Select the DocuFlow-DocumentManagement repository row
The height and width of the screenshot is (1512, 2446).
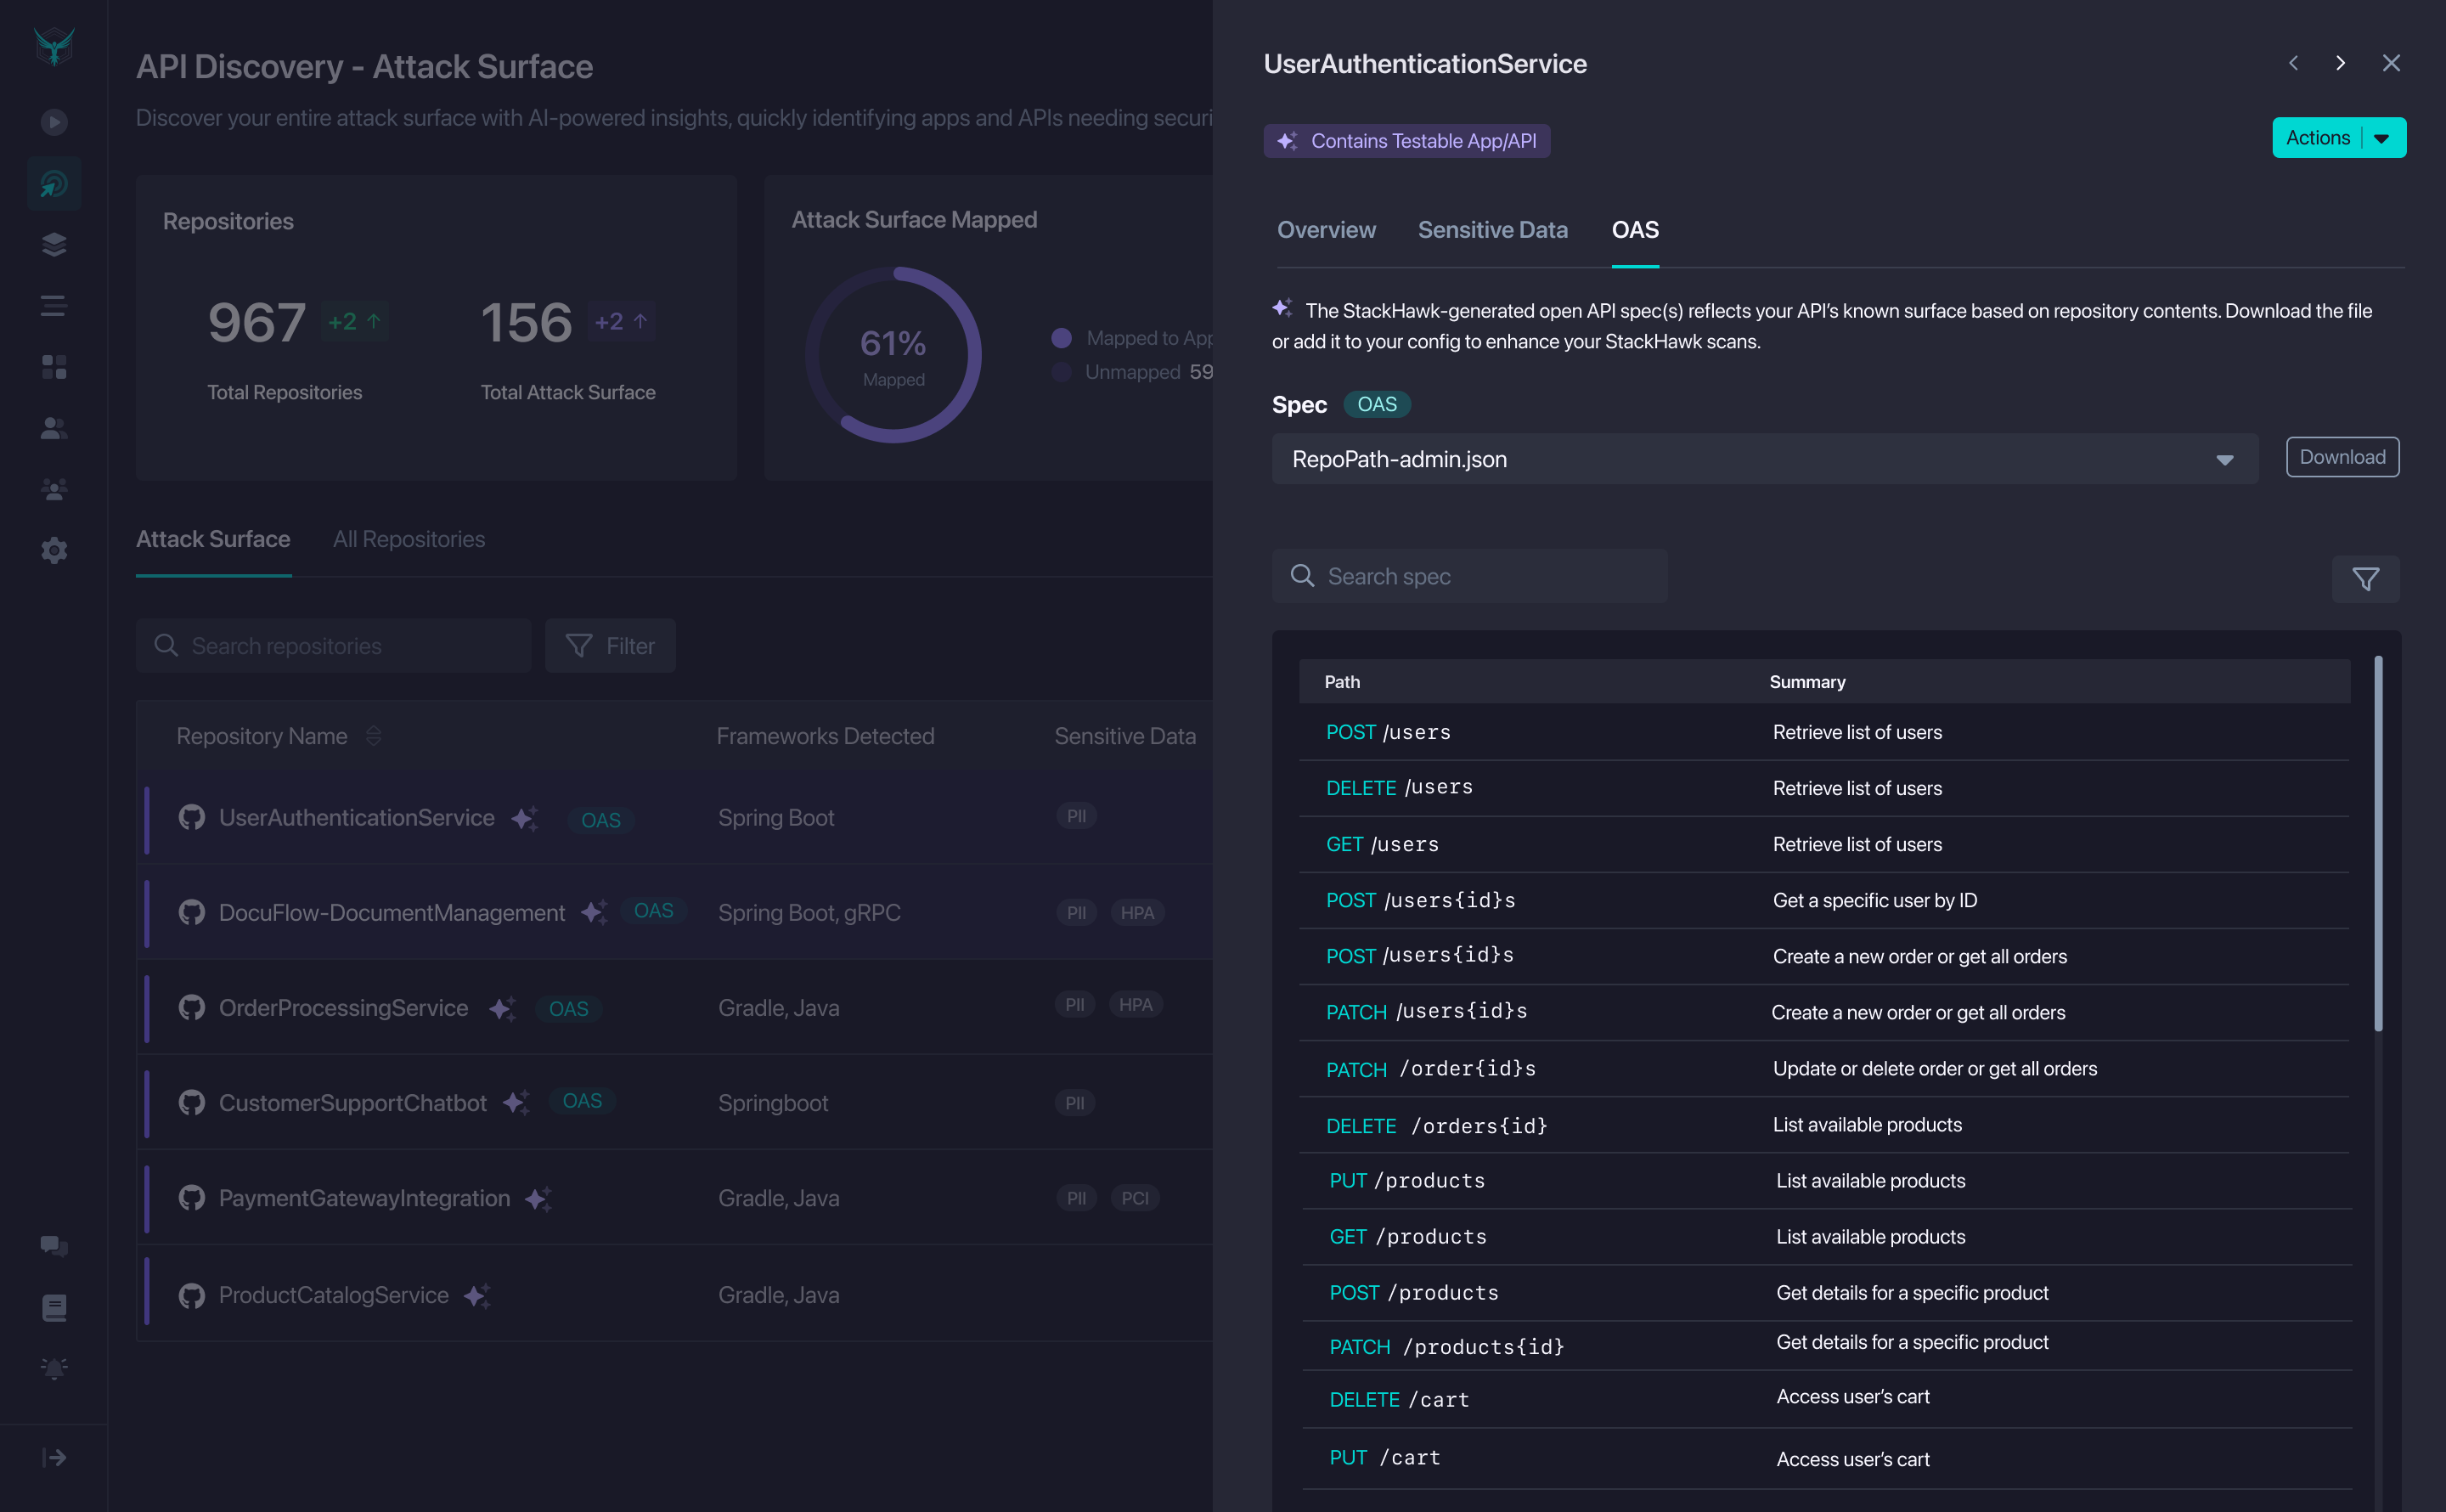pos(391,912)
